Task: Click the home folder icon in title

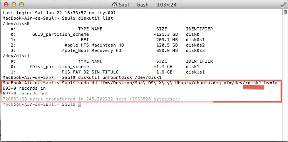Action: click(x=114, y=5)
